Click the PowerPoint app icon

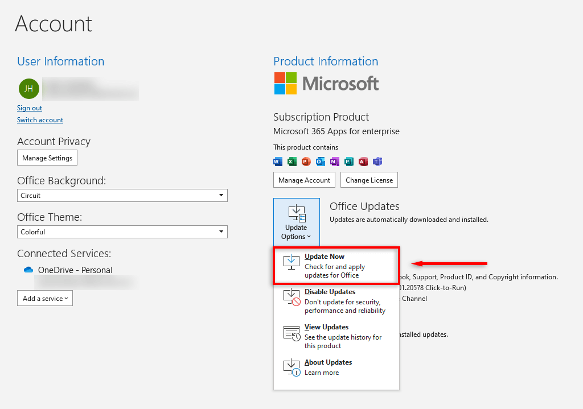[306, 162]
